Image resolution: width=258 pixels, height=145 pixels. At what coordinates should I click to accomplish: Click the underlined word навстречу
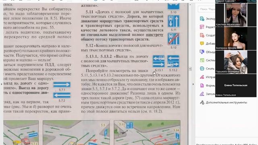pyautogui.click(x=155, y=35)
